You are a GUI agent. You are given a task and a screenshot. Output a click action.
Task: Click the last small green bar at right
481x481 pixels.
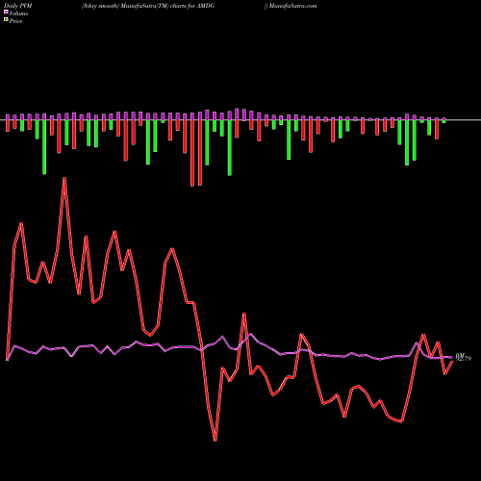443,121
